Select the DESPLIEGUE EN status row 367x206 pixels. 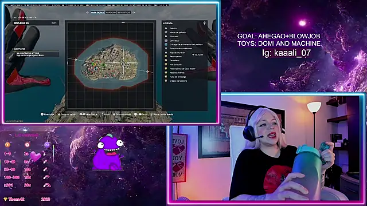pyautogui.click(x=36, y=23)
